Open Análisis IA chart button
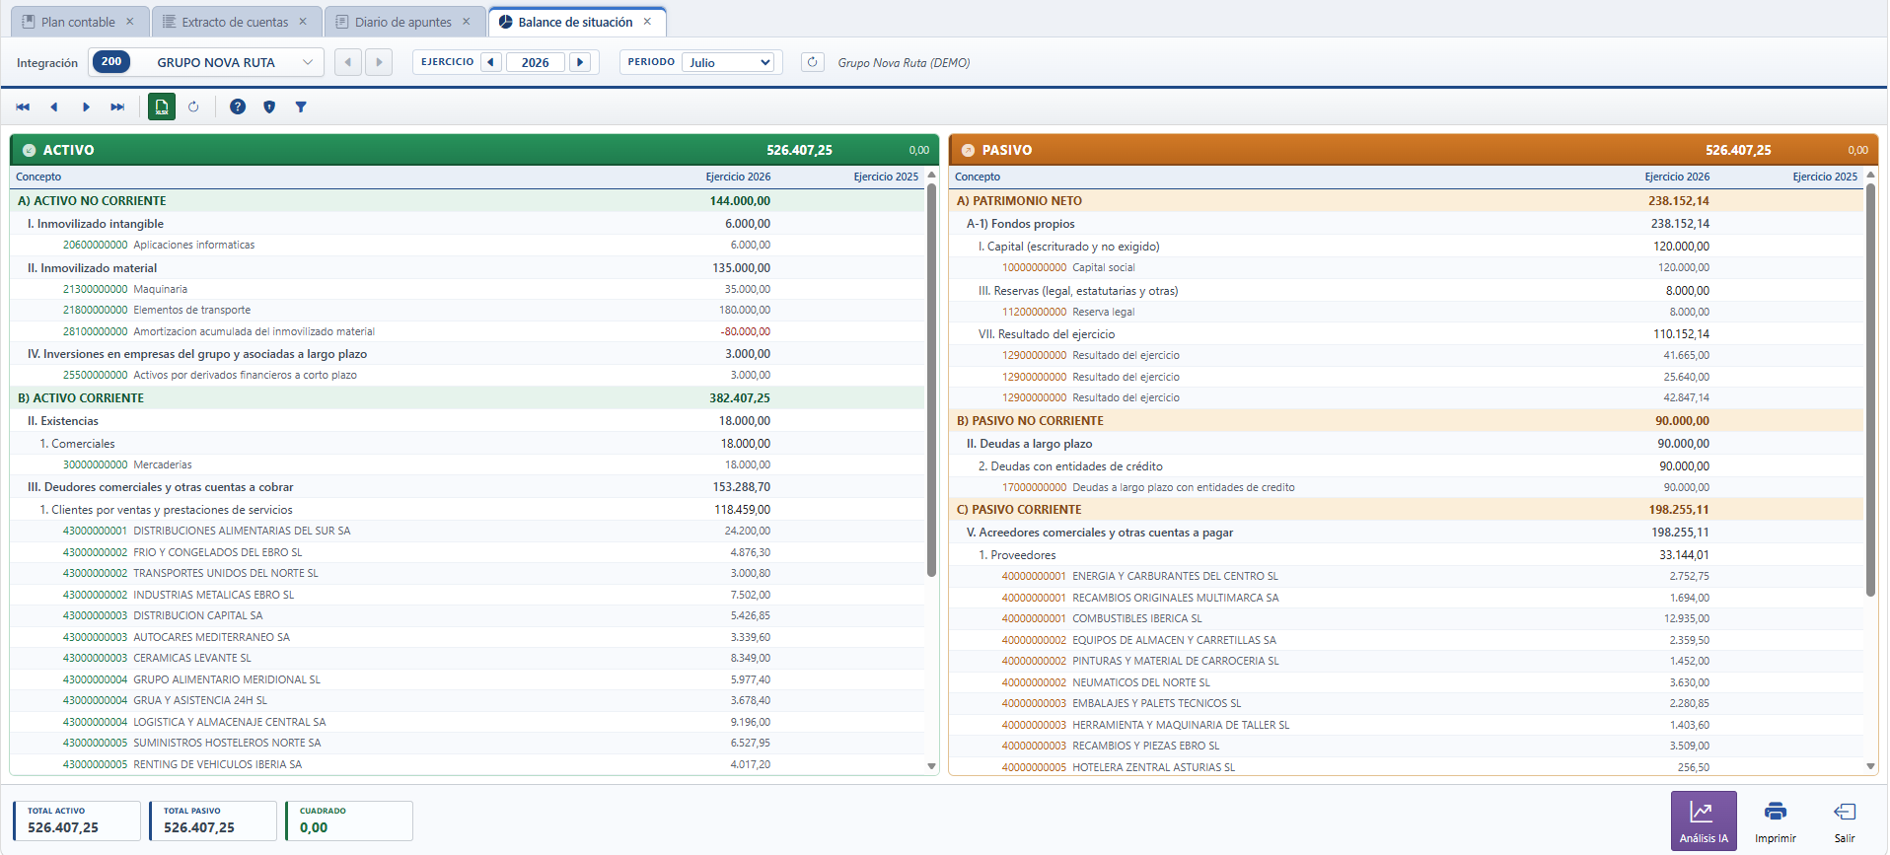The height and width of the screenshot is (855, 1890). click(x=1704, y=820)
